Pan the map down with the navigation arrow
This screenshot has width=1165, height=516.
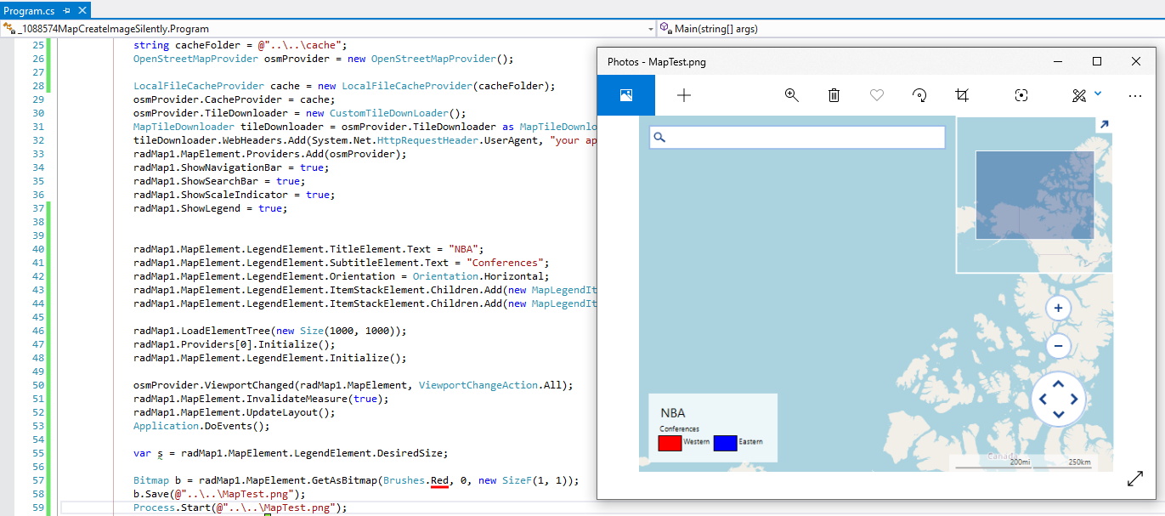pos(1059,415)
